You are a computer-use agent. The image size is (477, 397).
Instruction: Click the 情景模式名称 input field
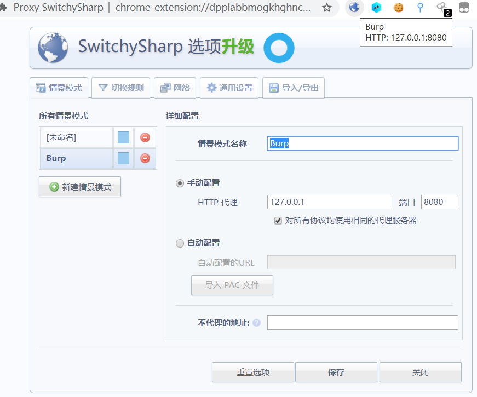(x=363, y=143)
